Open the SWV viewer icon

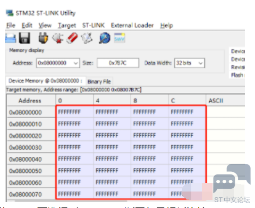point(120,38)
